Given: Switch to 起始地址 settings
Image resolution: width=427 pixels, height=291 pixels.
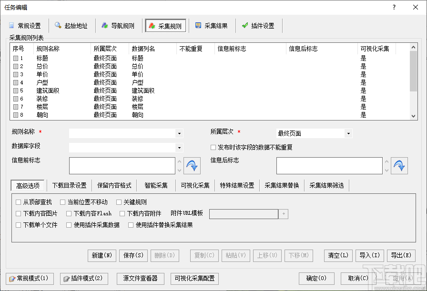Looking at the screenshot, I should tap(72, 26).
